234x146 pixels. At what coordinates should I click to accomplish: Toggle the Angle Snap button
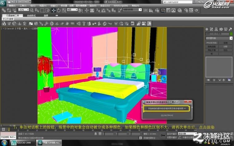click(x=103, y=10)
